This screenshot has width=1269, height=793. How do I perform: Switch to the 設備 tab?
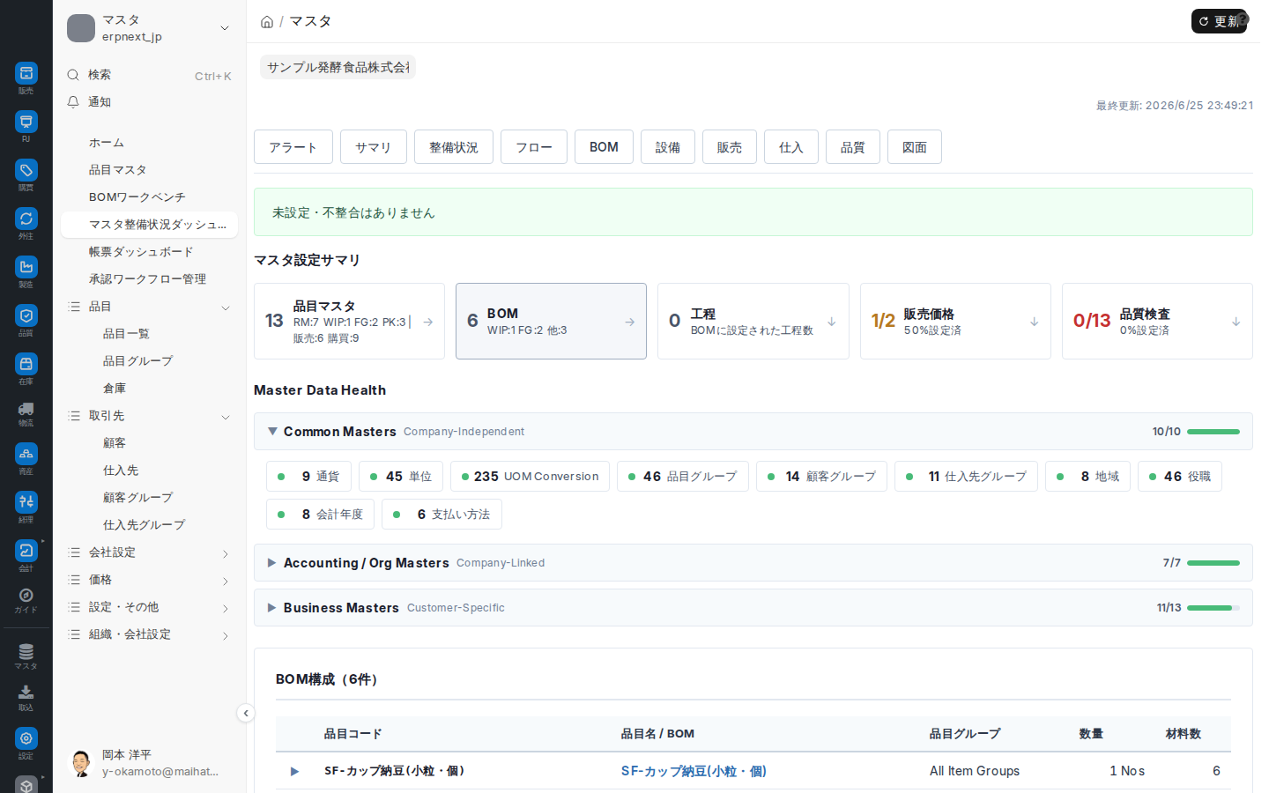pos(668,147)
